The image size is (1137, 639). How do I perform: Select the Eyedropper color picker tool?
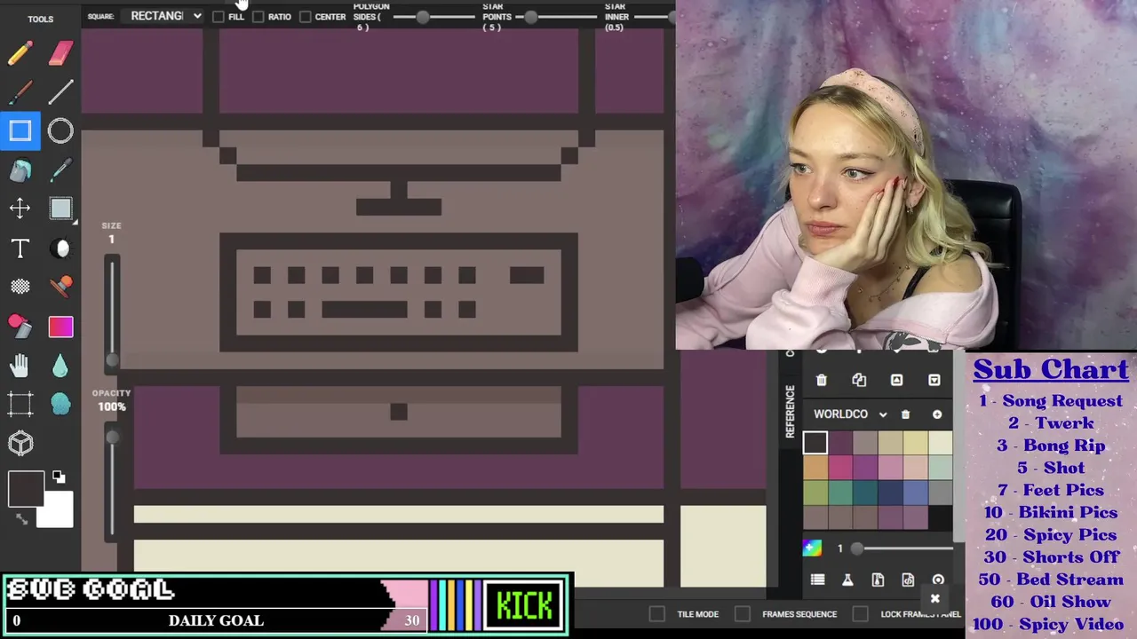pos(60,170)
